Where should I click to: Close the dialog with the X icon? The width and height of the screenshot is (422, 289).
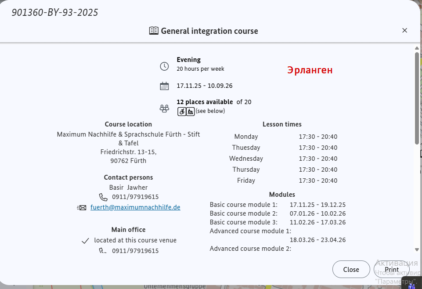pos(404,30)
